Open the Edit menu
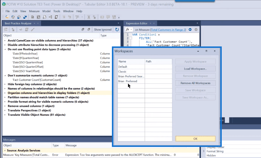Viewport: 261px width, 158px height. (15, 11)
